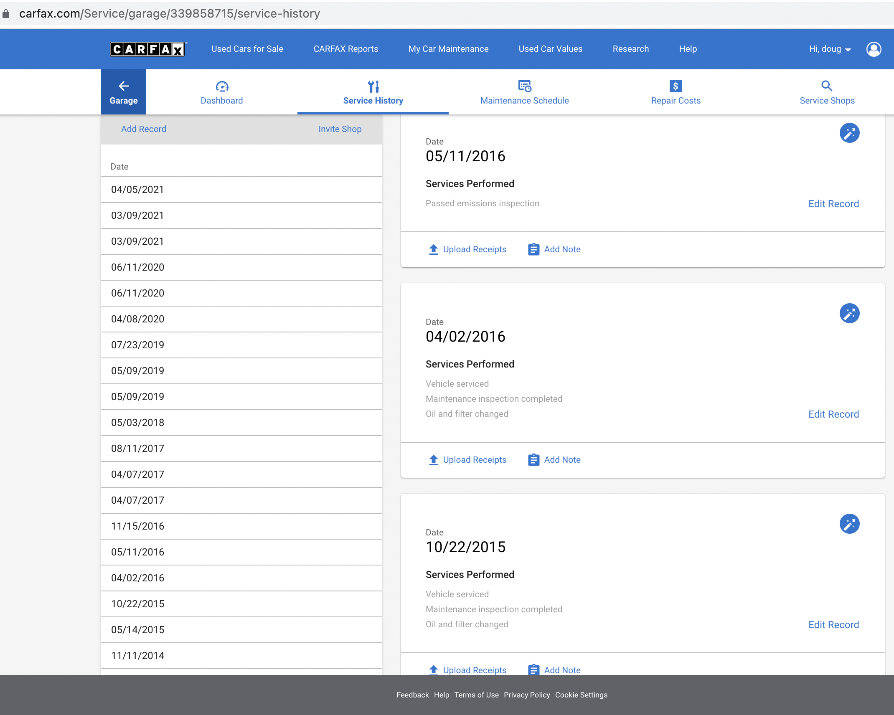Viewport: 894px width, 715px height.
Task: Click the wand icon on 10/22/2015 record
Action: 849,524
